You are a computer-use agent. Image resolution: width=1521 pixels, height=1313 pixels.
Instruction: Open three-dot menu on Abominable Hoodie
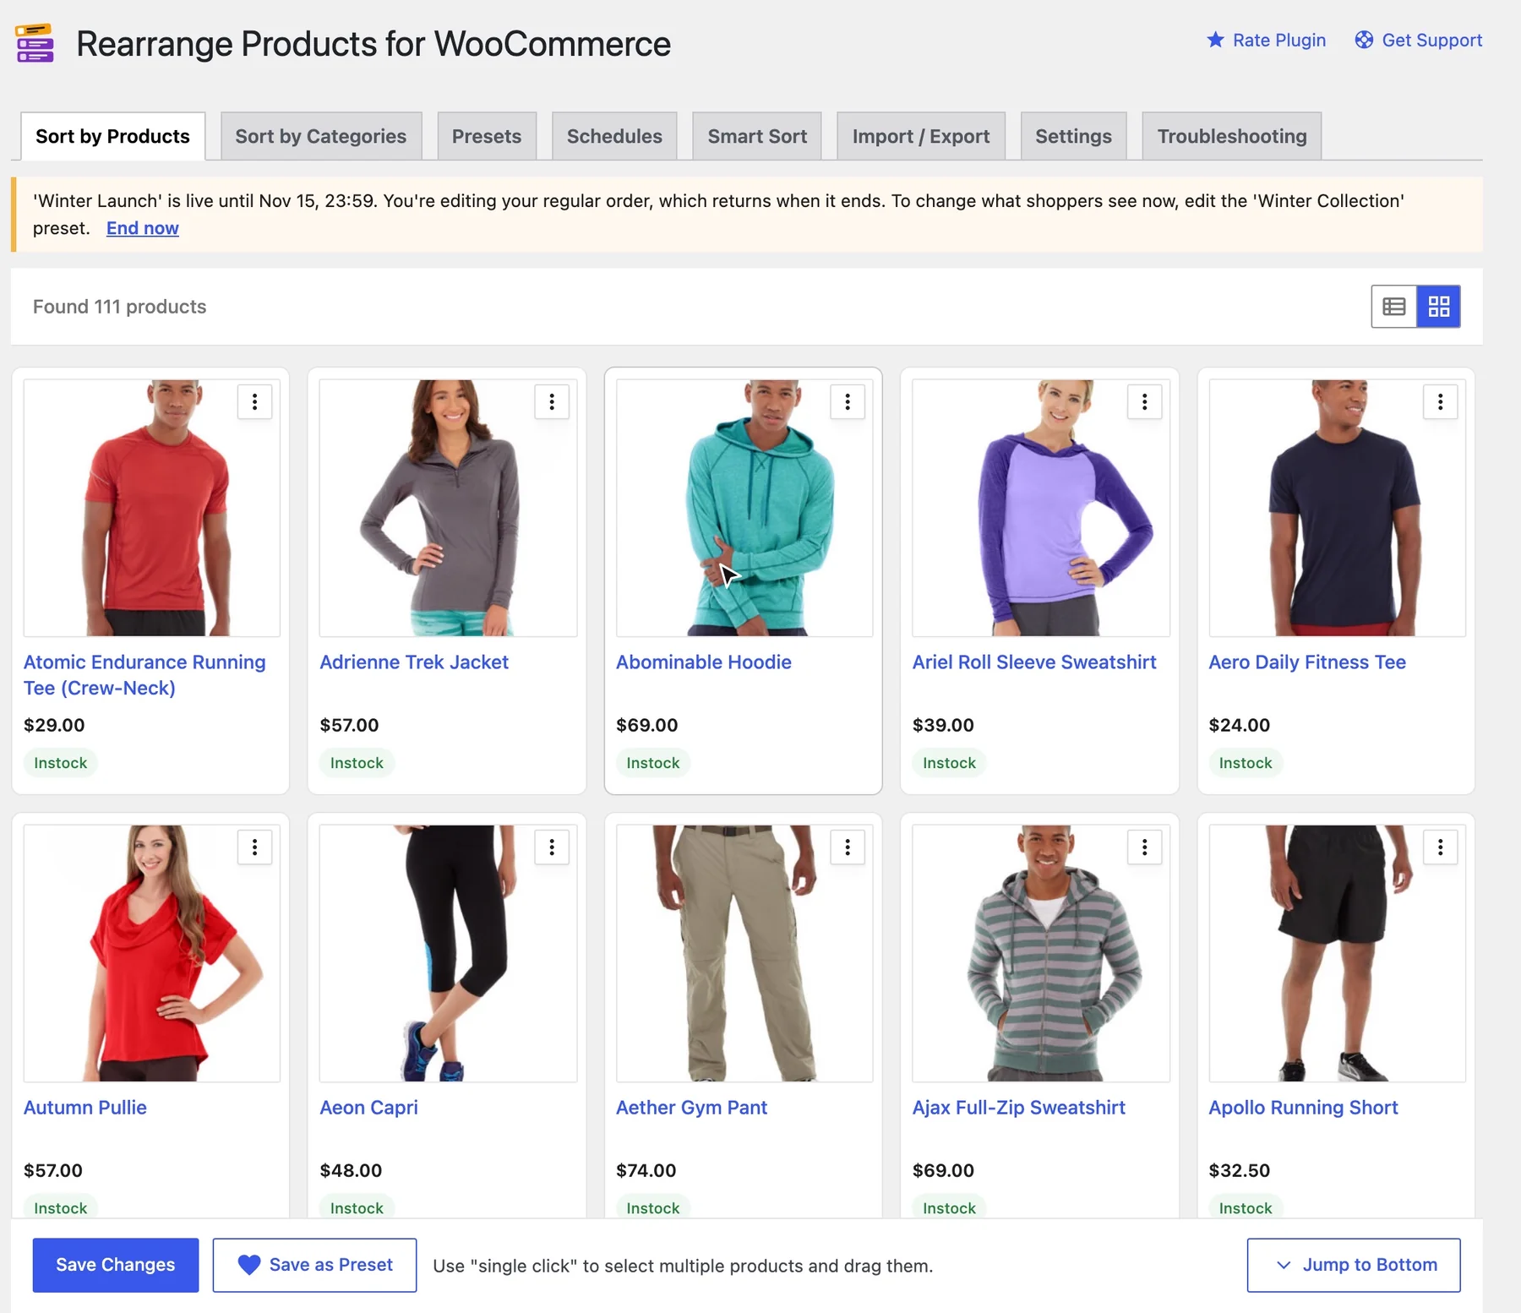848,402
